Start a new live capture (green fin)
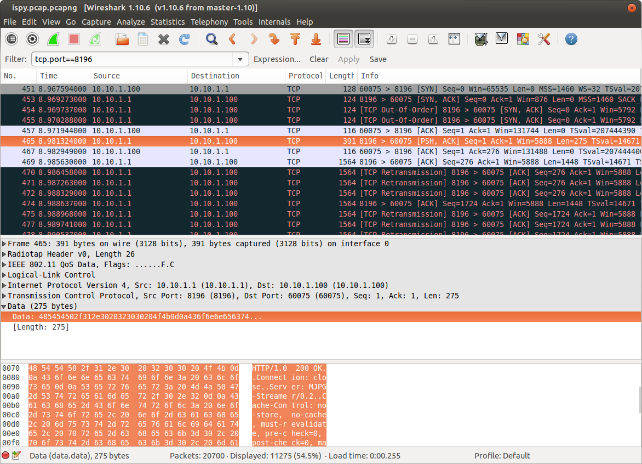642x464 pixels. click(53, 39)
